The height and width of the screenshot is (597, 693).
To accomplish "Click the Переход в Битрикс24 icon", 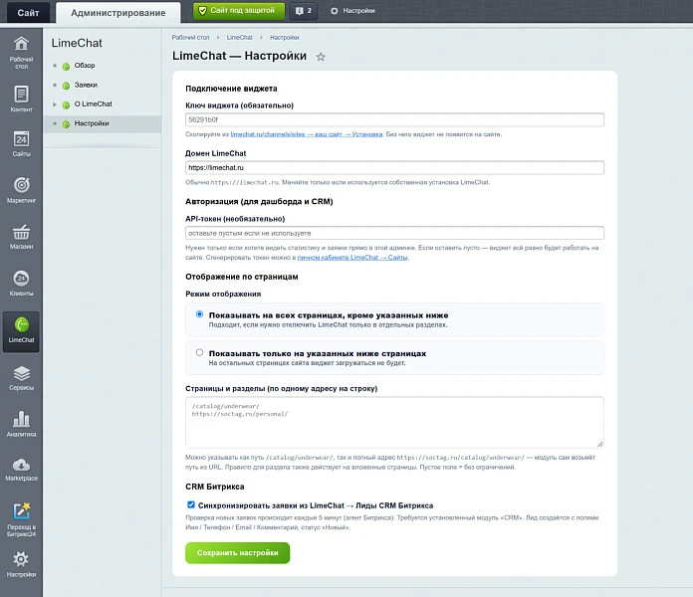I will (x=21, y=511).
